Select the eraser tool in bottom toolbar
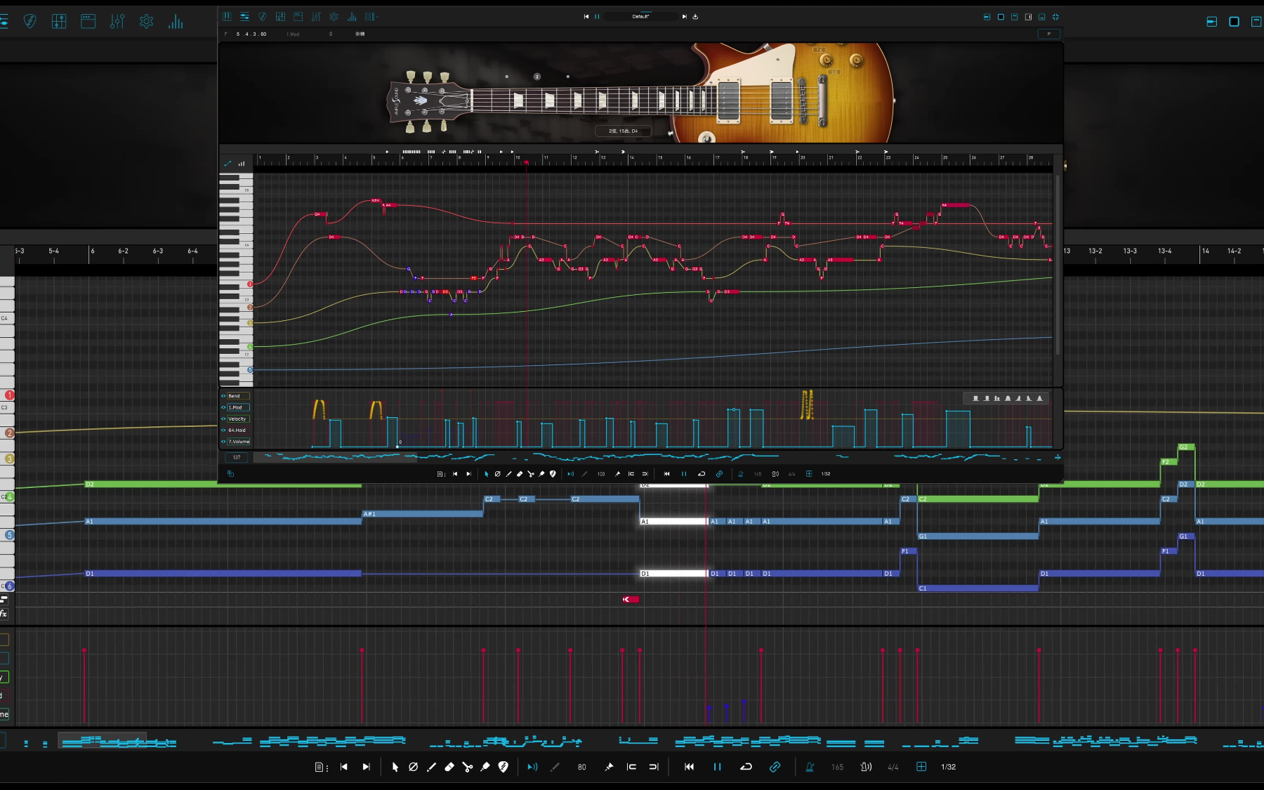This screenshot has height=790, width=1264. [x=449, y=767]
